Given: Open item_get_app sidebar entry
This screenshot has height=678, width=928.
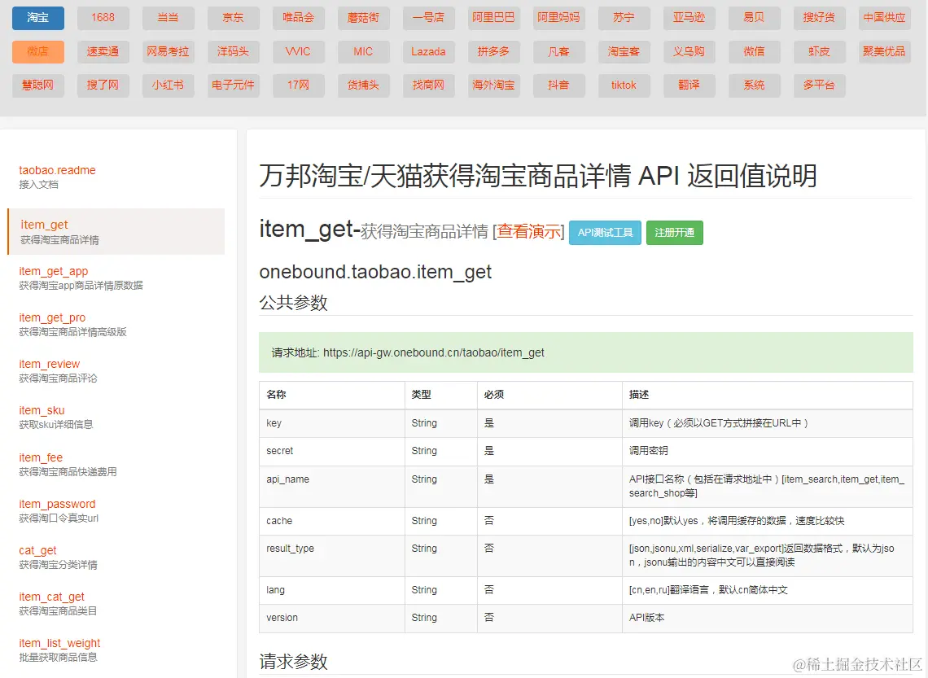Looking at the screenshot, I should coord(81,278).
